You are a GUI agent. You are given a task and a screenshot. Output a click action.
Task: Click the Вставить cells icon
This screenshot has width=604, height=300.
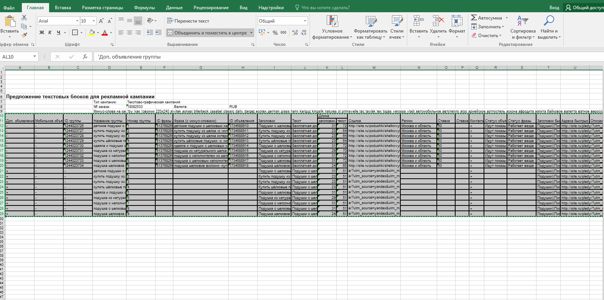pos(419,21)
